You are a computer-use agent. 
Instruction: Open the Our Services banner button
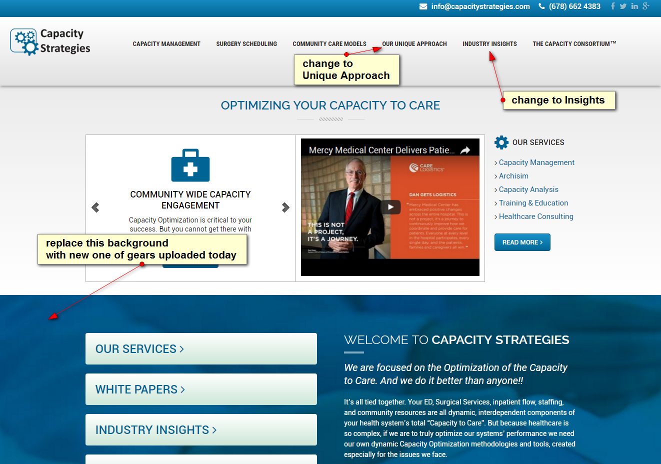point(201,349)
